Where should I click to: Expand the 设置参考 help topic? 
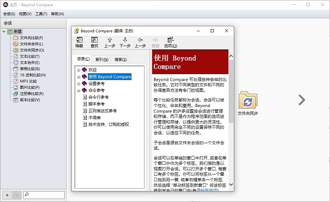point(79,83)
